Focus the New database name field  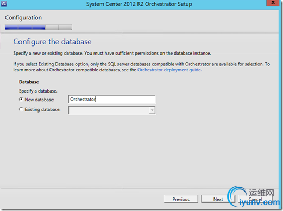tap(112, 99)
